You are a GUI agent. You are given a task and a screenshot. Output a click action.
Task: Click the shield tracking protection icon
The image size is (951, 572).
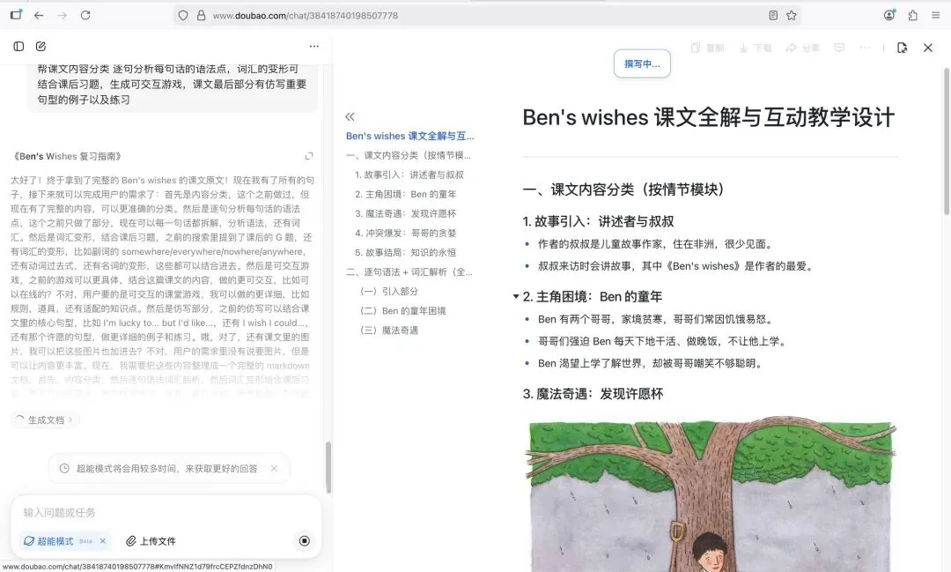[183, 16]
